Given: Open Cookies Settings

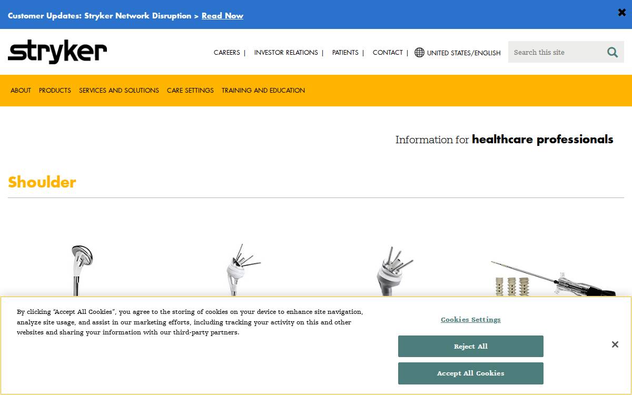Looking at the screenshot, I should tap(471, 320).
